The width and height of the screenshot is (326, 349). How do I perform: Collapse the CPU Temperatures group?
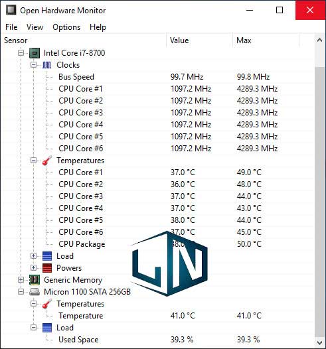(x=33, y=161)
